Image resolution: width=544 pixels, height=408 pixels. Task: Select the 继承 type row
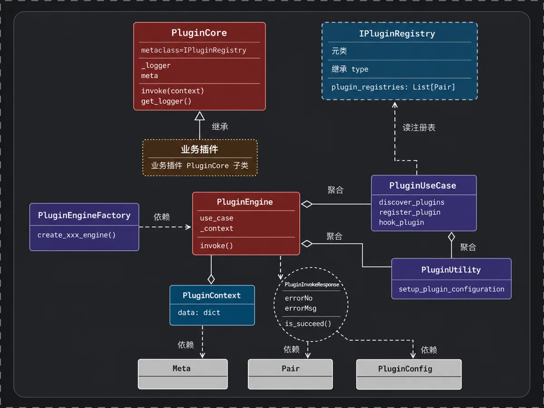point(350,69)
